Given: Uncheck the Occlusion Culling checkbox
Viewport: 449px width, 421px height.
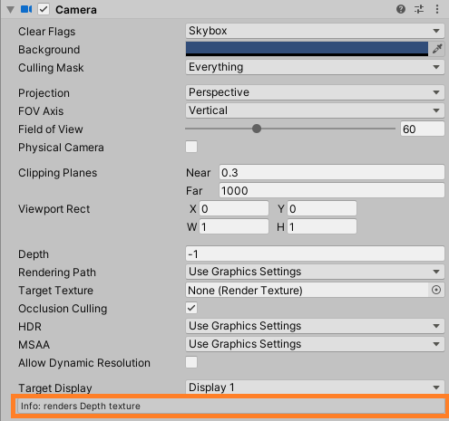Looking at the screenshot, I should [x=191, y=308].
